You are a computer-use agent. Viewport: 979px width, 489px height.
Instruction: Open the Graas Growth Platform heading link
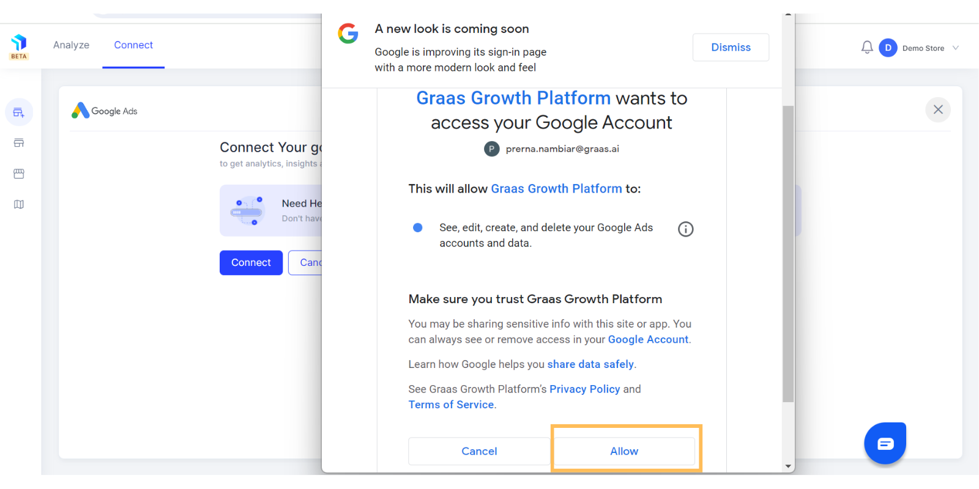pos(513,98)
